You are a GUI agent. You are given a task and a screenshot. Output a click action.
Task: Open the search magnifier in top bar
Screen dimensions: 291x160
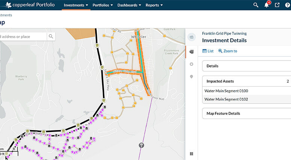[x=256, y=5]
